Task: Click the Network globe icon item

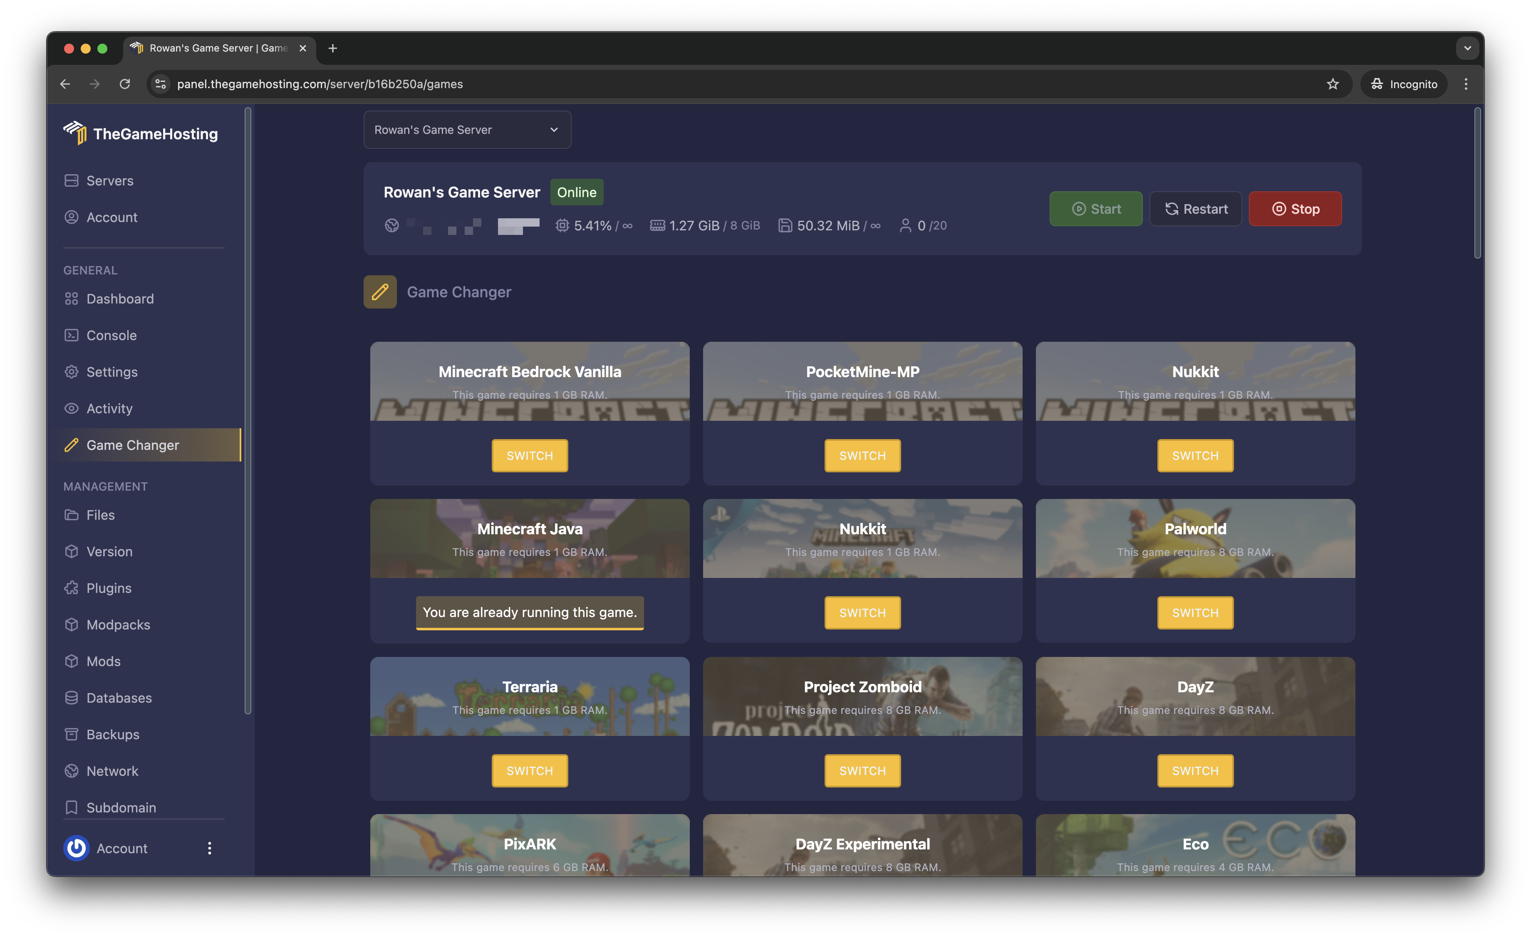Action: tap(72, 771)
